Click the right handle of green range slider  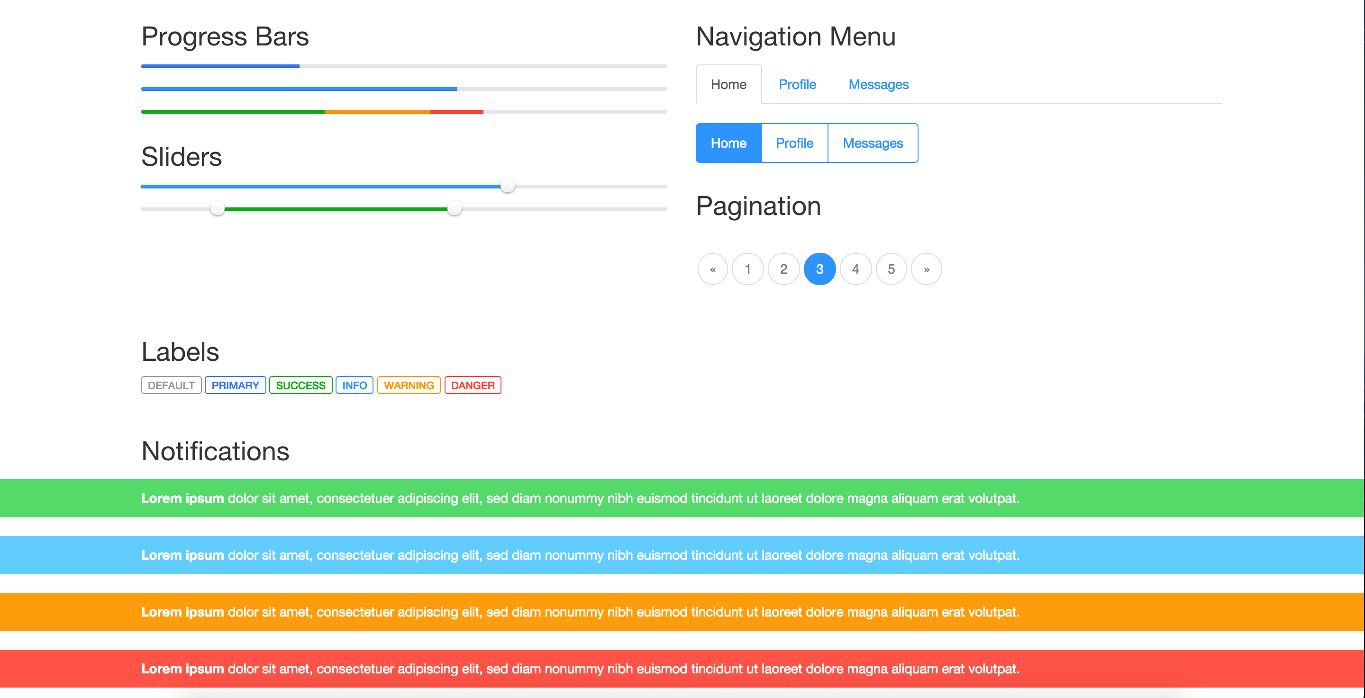[454, 208]
